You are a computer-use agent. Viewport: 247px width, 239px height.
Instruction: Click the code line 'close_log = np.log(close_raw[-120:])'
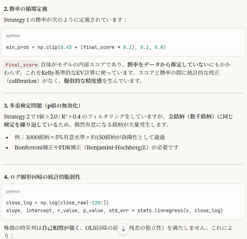pos(57,203)
